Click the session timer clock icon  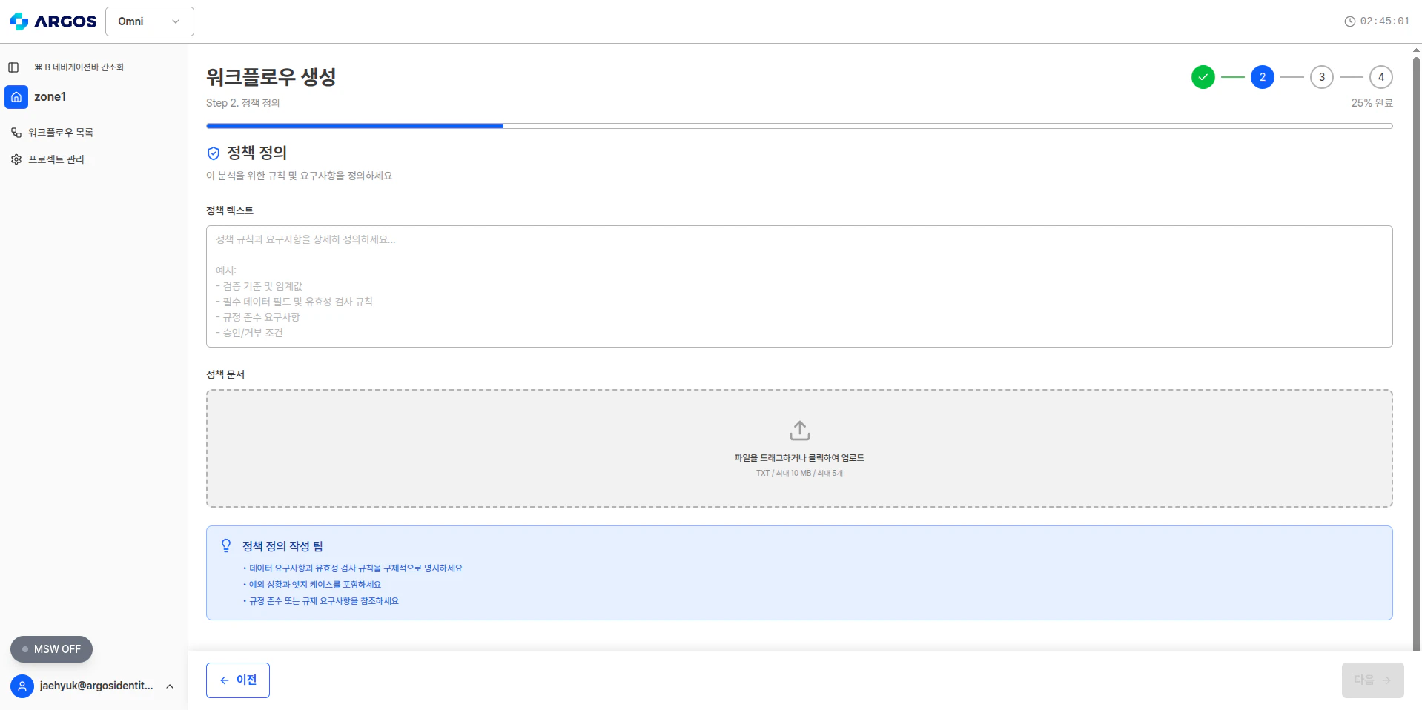[1350, 21]
